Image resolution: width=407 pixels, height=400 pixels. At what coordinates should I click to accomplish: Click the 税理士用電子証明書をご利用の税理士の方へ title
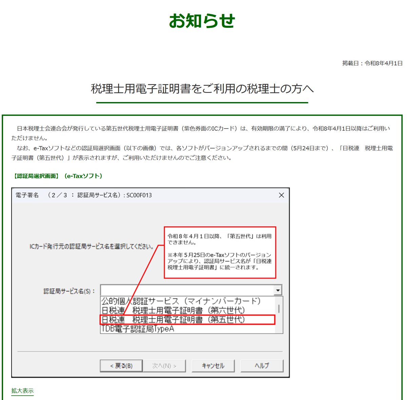click(202, 89)
